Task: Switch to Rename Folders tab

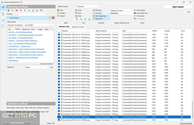Action: pos(78,27)
